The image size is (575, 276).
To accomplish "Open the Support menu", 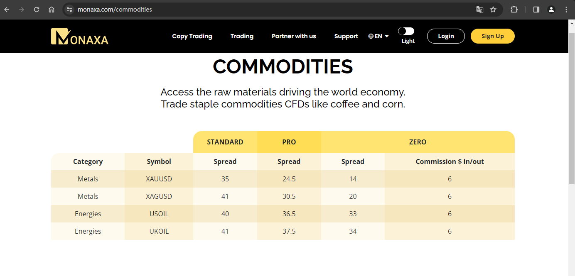I will click(x=346, y=36).
